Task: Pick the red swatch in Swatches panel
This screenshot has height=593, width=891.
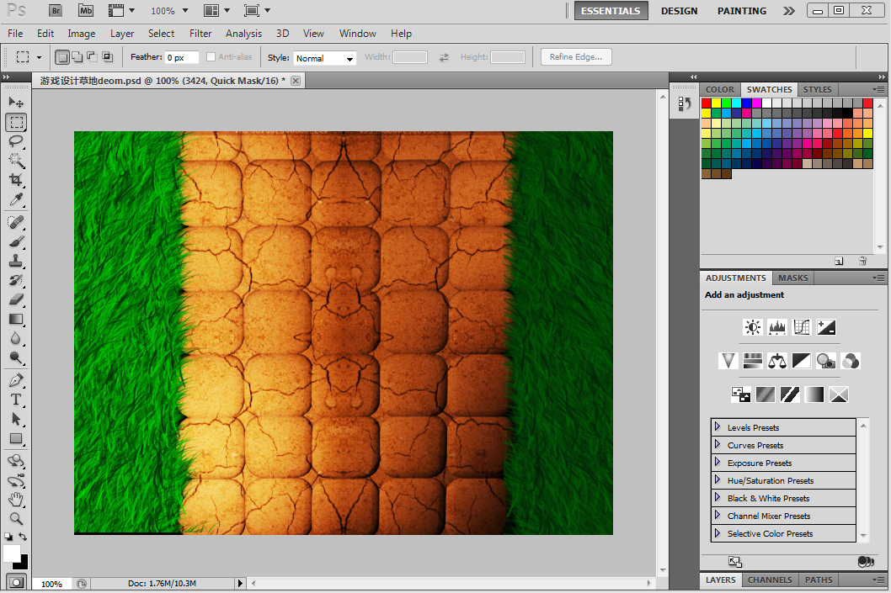Action: [x=706, y=103]
